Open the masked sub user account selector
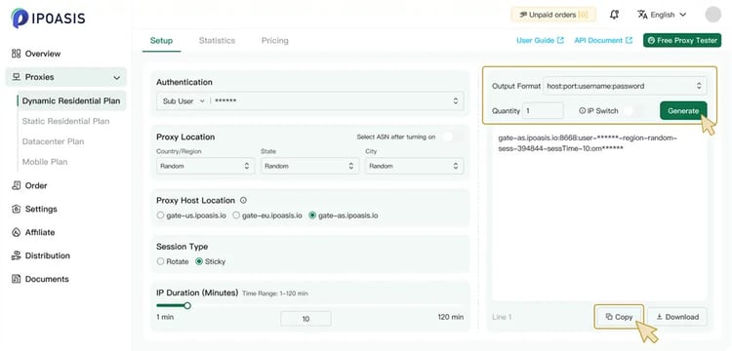 point(336,101)
